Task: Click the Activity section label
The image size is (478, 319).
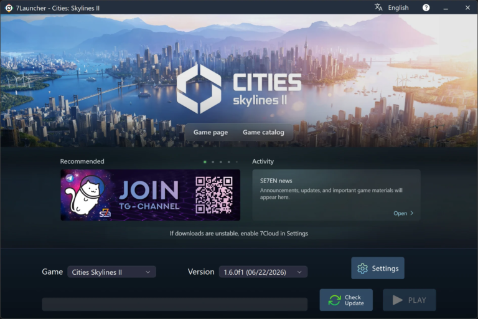Action: click(x=263, y=161)
